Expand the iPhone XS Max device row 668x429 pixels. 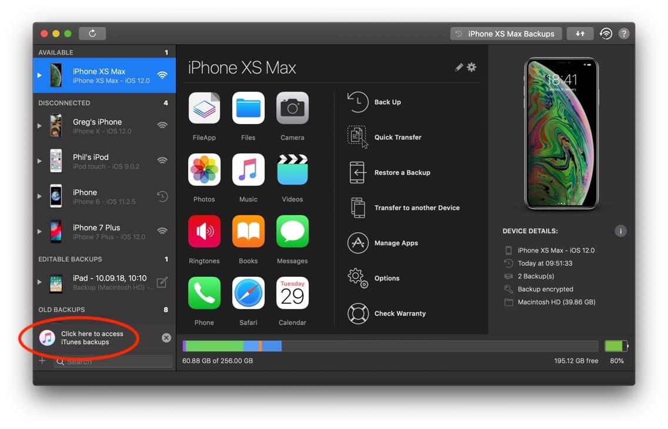(x=39, y=75)
